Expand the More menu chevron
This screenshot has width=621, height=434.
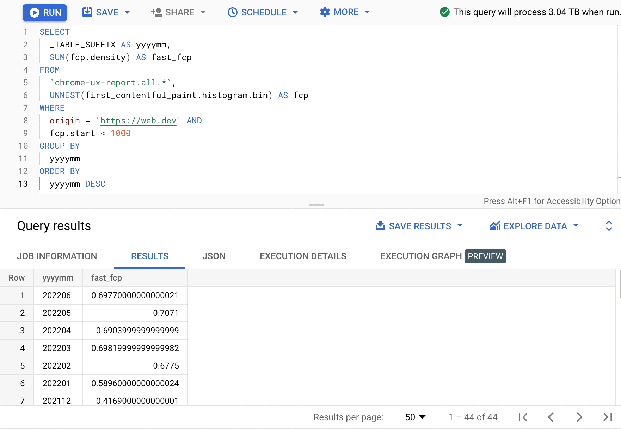coord(368,12)
